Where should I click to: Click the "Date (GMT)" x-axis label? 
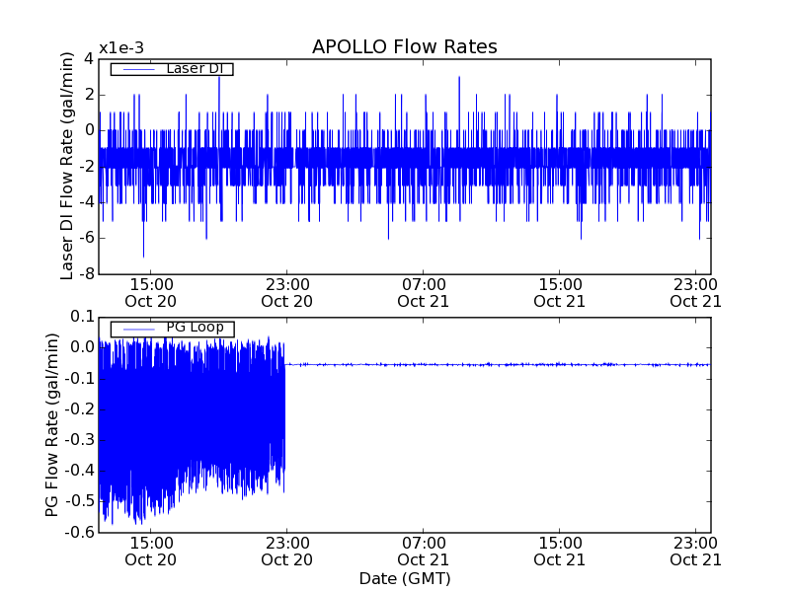click(404, 578)
